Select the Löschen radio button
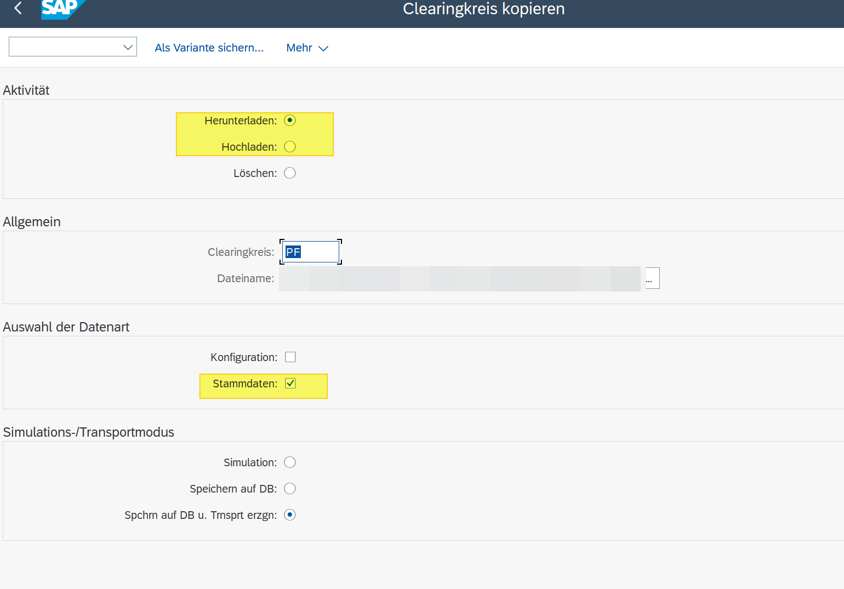 290,173
